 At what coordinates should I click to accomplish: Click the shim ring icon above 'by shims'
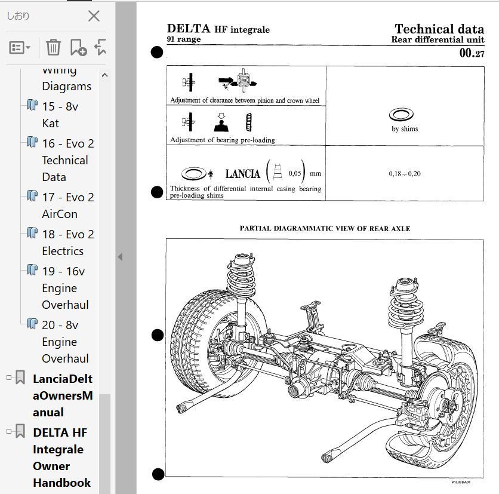401,115
